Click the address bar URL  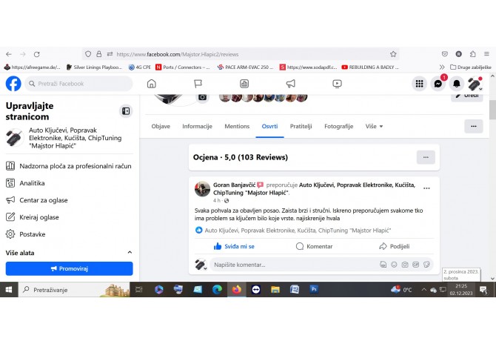pos(178,54)
